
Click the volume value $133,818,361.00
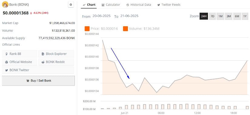(63, 30)
